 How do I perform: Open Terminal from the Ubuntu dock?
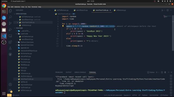tap(4, 12)
